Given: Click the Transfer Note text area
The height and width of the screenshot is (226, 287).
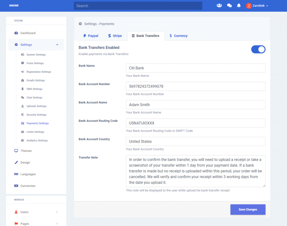Looking at the screenshot, I should (195, 171).
